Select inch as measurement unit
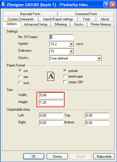117x162 pixels. click(x=20, y=83)
